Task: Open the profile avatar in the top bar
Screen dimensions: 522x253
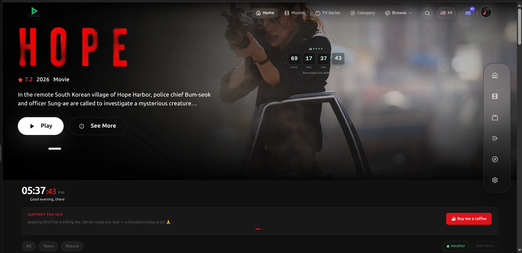Action: point(486,12)
